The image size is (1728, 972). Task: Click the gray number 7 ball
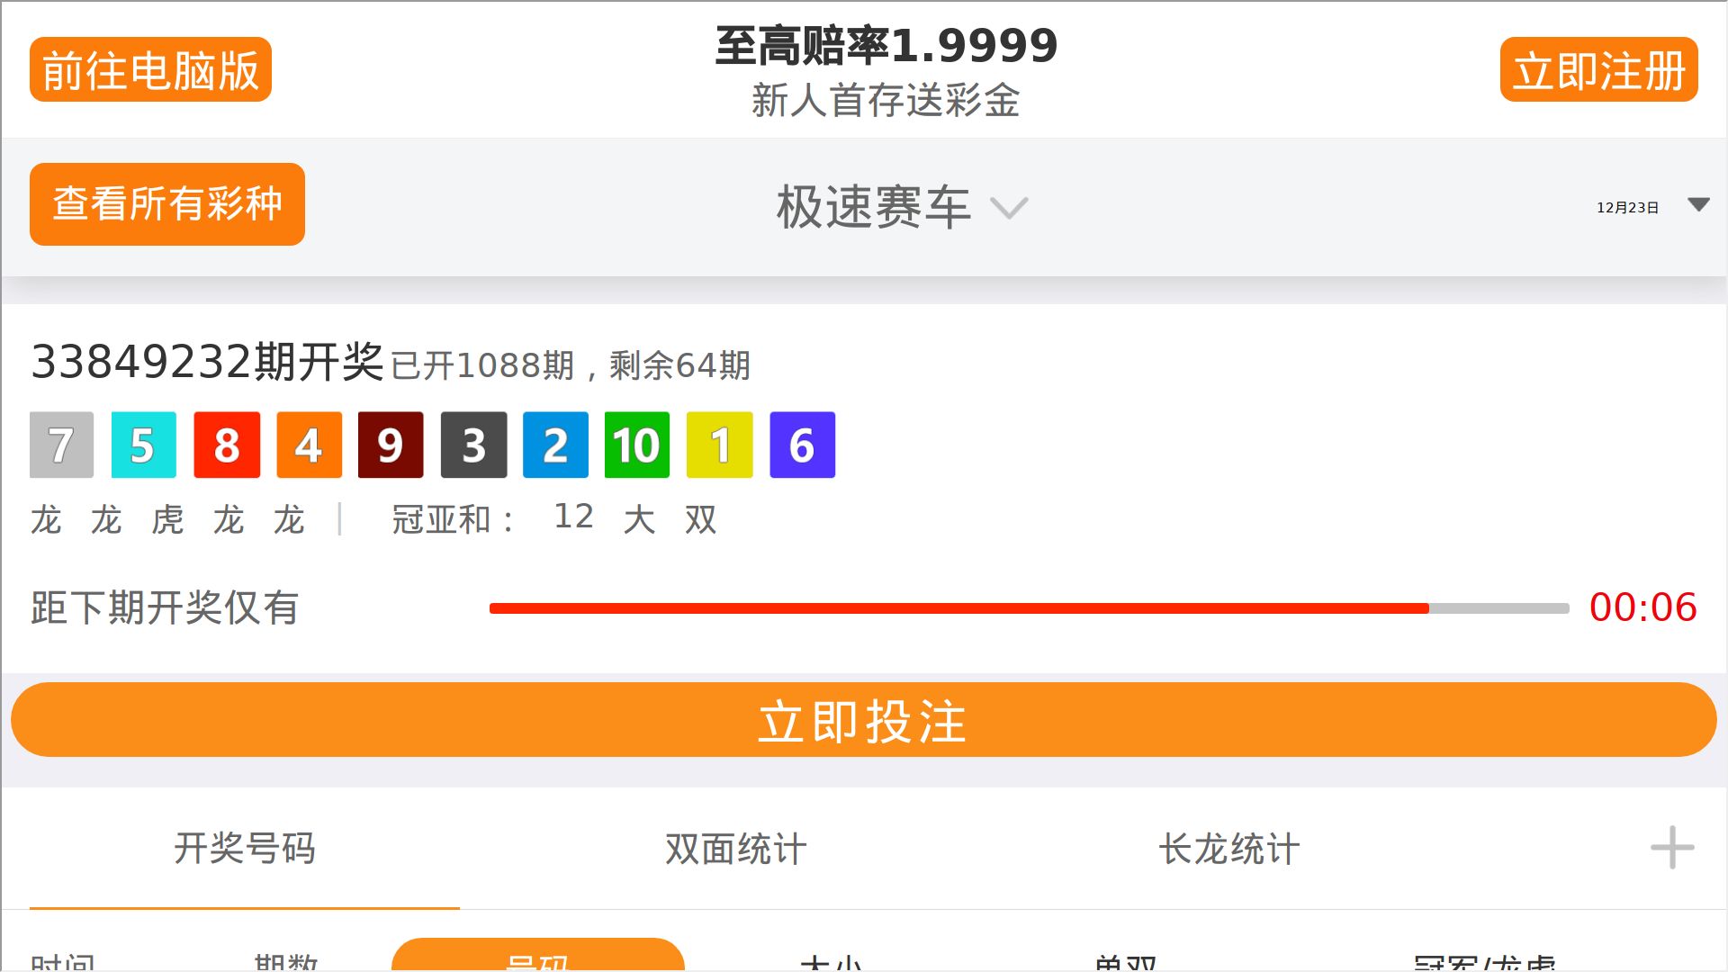[x=61, y=445]
